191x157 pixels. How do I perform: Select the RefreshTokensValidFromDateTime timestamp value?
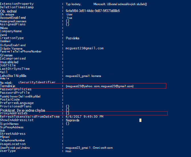[84, 117]
